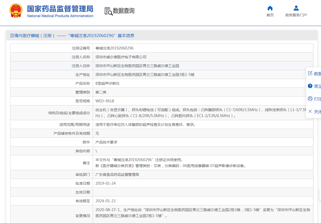Click expiry date 2024-01-23
The width and height of the screenshot is (321, 223).
tap(105, 201)
